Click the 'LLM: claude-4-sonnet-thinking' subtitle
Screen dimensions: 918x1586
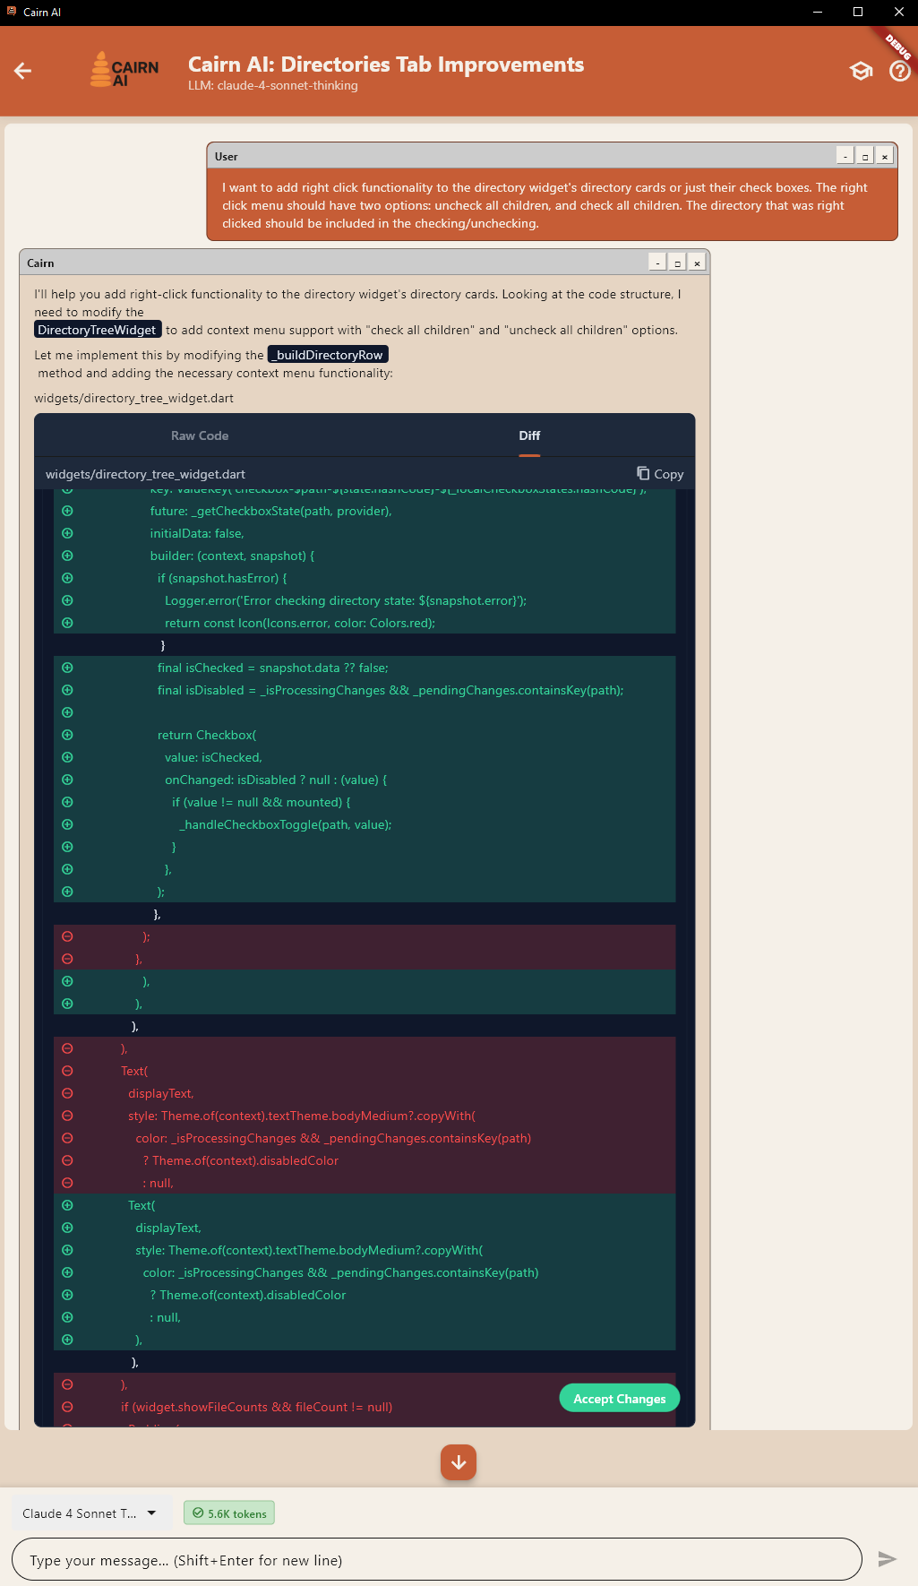[272, 86]
